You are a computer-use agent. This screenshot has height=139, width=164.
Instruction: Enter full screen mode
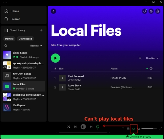[161, 129]
